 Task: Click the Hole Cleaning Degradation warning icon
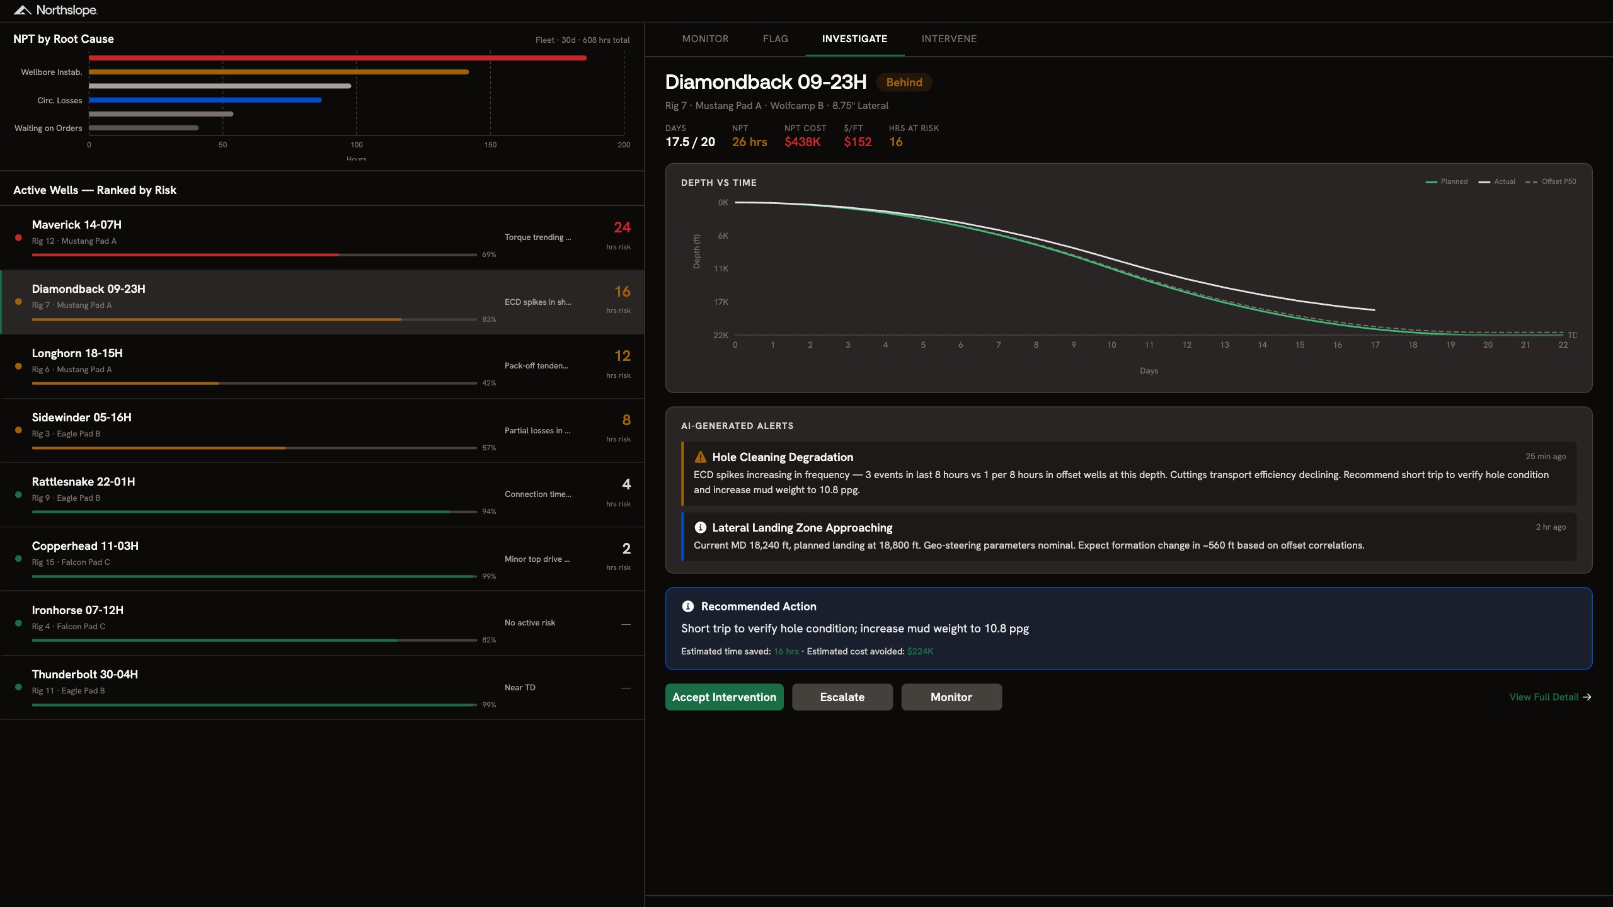700,457
